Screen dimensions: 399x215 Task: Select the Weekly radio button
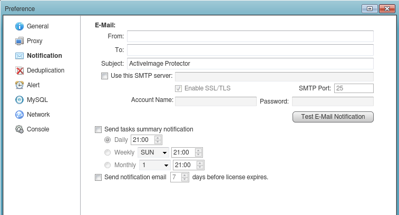click(x=108, y=152)
